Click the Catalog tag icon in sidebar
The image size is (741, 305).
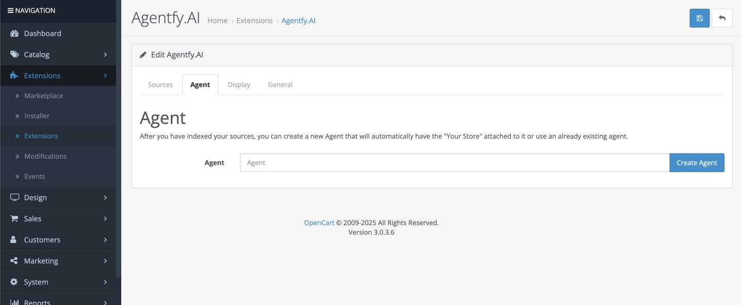(x=14, y=54)
